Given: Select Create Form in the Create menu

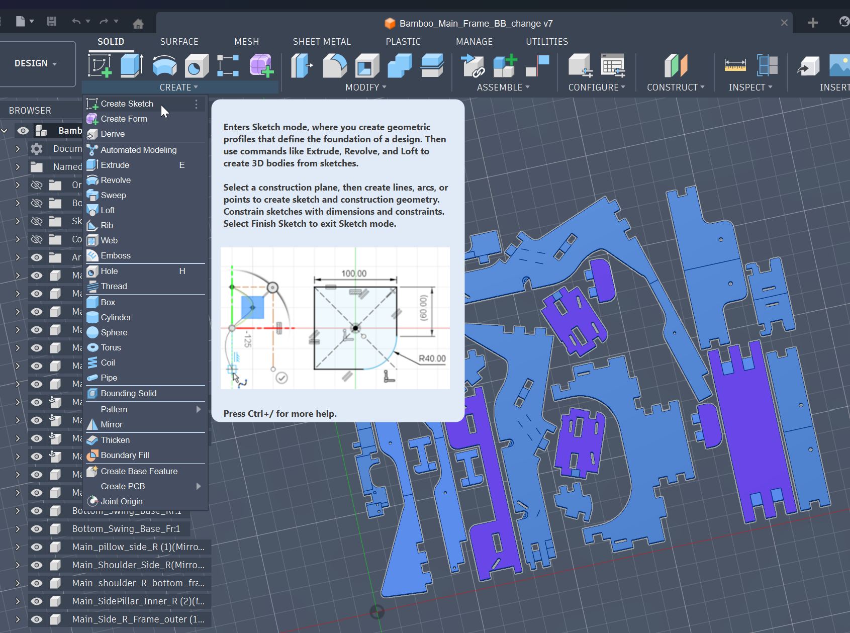Looking at the screenshot, I should click(124, 119).
